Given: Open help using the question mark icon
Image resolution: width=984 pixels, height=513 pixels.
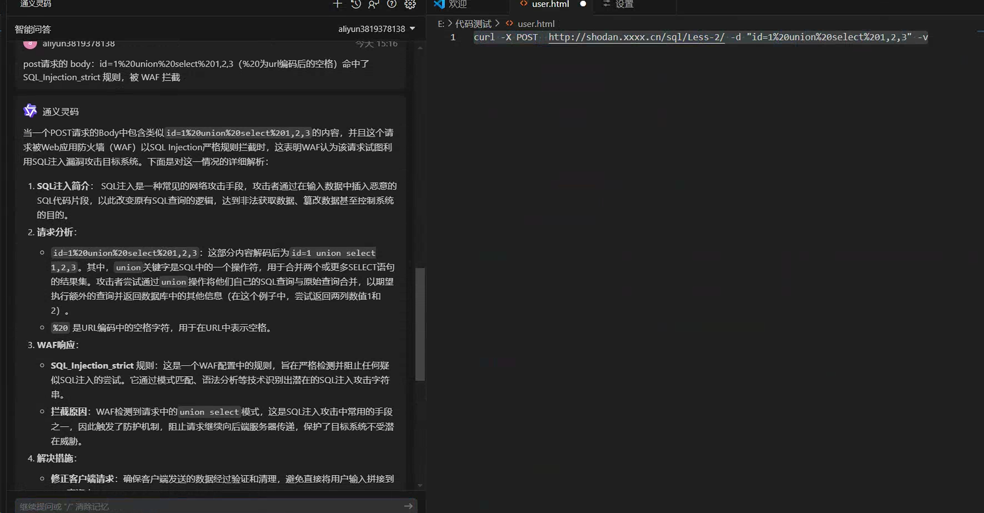Looking at the screenshot, I should [x=391, y=4].
